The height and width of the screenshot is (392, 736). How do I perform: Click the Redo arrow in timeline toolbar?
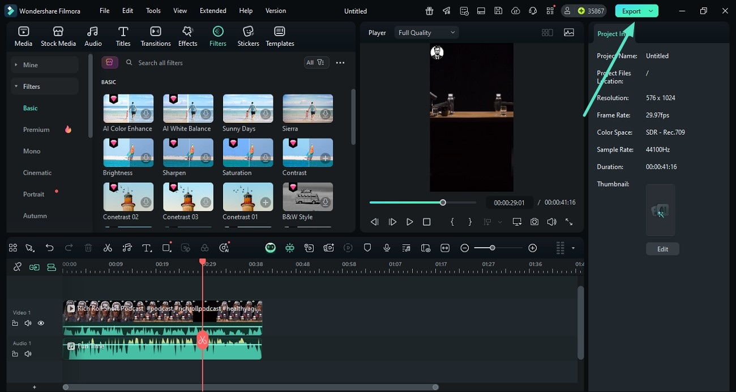pyautogui.click(x=69, y=248)
